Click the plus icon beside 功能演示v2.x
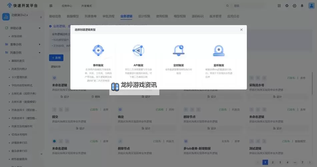The image size is (317, 167). point(41,17)
